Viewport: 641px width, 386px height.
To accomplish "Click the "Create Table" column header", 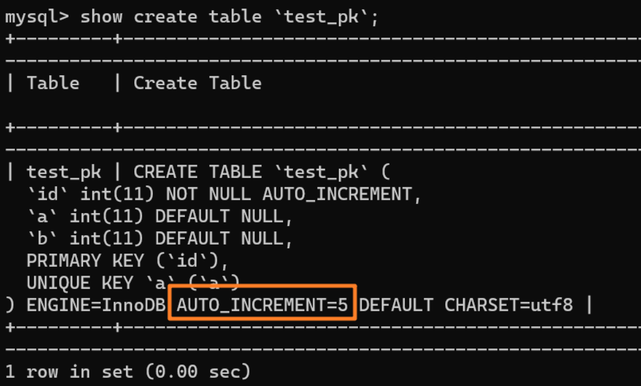I will 197,83.
